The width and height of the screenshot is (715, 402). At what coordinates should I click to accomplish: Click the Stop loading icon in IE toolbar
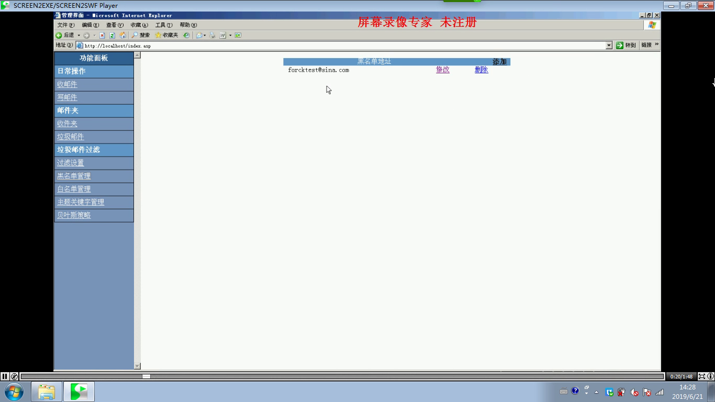pos(102,35)
